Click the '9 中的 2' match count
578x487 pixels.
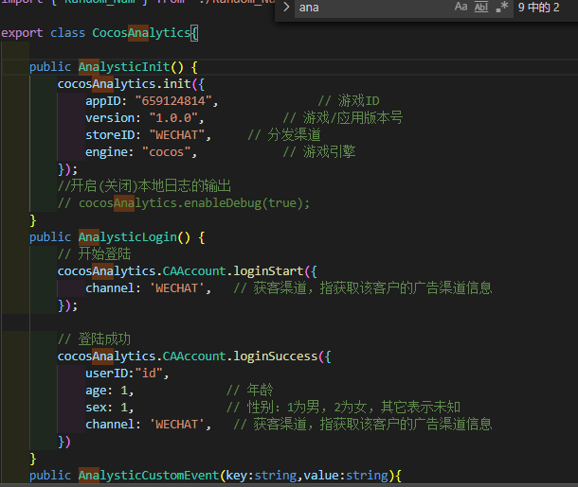click(538, 8)
